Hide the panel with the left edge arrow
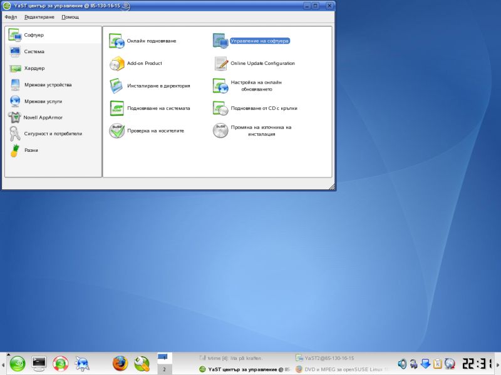The width and height of the screenshot is (501, 375). (3, 364)
